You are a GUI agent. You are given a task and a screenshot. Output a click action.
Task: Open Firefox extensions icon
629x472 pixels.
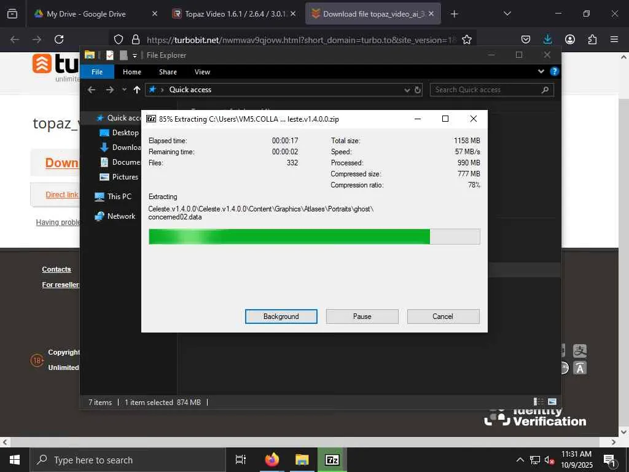pyautogui.click(x=592, y=39)
